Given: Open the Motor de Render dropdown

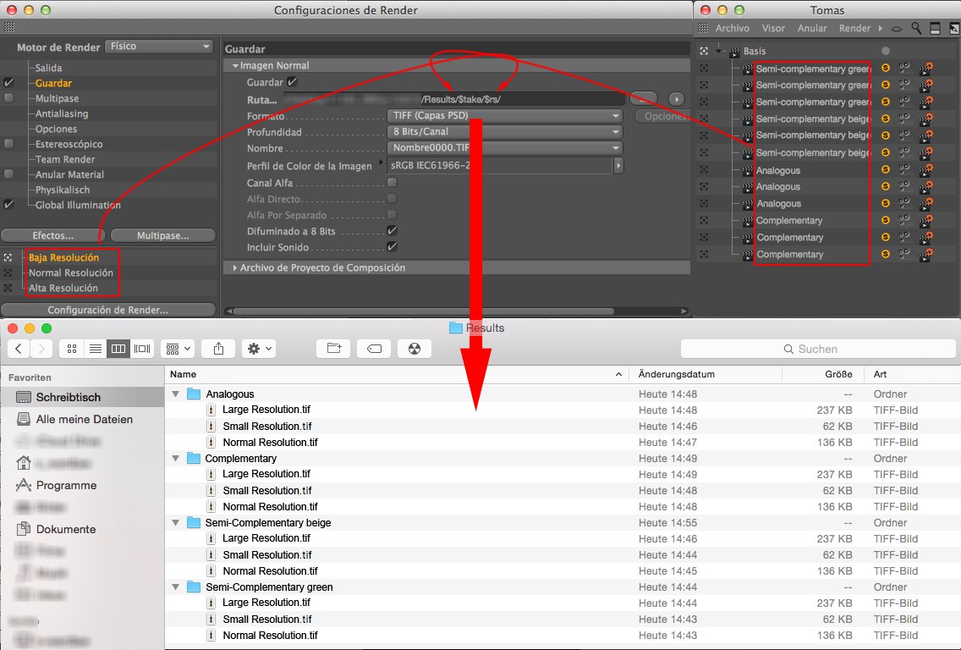Looking at the screenshot, I should click(x=158, y=47).
